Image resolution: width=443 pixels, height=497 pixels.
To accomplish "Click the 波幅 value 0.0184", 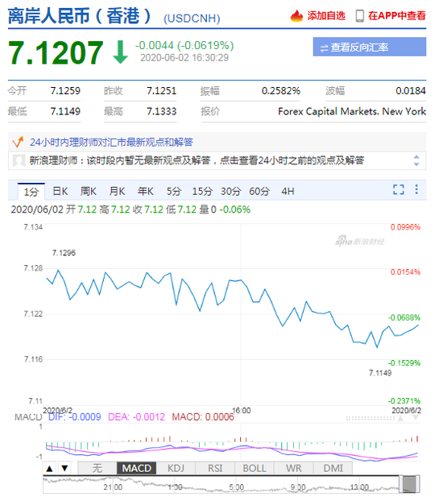I will click(411, 91).
